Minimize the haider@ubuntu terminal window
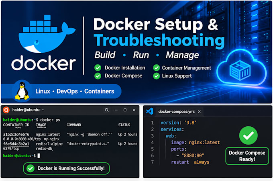The height and width of the screenshot is (181, 273). pos(116,110)
